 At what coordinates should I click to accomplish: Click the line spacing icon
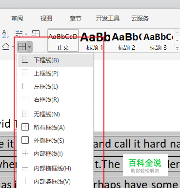pos(19,34)
